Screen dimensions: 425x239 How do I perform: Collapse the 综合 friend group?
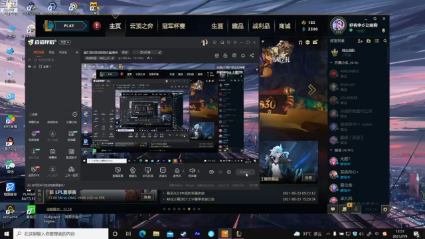[x=331, y=150]
